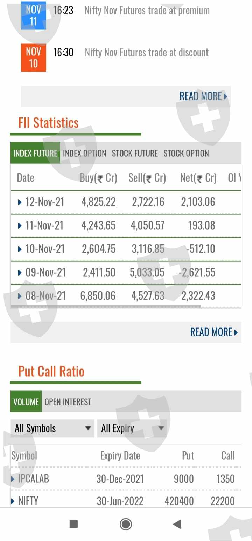The width and height of the screenshot is (252, 541).
Task: Expand the 08-Nov-21 row arrow
Action: tap(20, 296)
